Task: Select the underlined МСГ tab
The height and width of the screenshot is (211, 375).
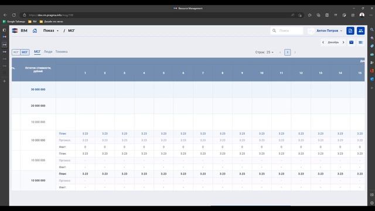Action: 37,52
